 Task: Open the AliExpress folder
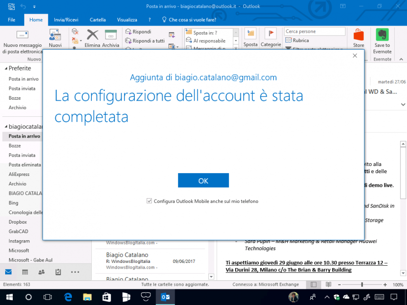click(x=19, y=174)
